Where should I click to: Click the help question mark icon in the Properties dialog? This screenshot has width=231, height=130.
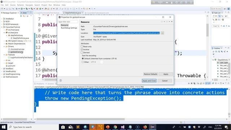pos(61,81)
